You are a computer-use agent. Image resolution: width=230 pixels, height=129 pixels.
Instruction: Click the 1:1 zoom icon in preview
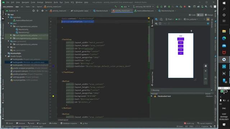click(x=206, y=79)
